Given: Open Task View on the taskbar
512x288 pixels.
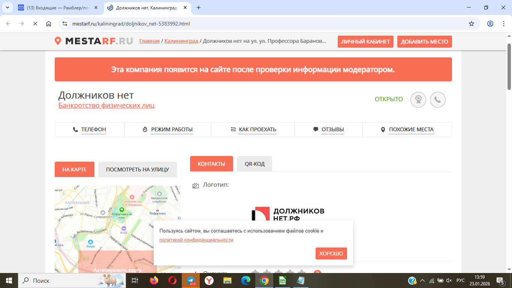Looking at the screenshot, I should (x=135, y=280).
